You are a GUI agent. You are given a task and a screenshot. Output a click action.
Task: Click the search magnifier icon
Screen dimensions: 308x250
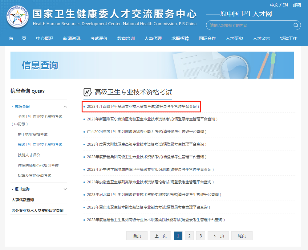coord(296,25)
